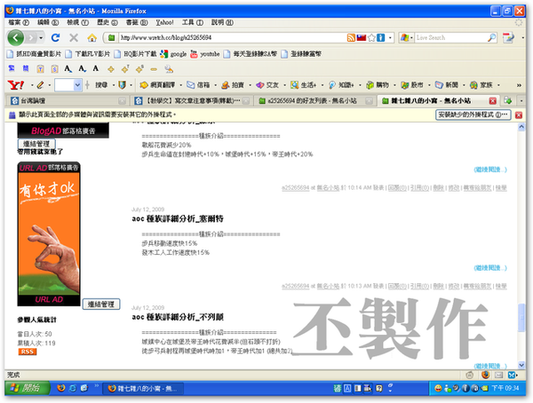
Task: Open the list all tabs dropdown
Action: point(521,100)
